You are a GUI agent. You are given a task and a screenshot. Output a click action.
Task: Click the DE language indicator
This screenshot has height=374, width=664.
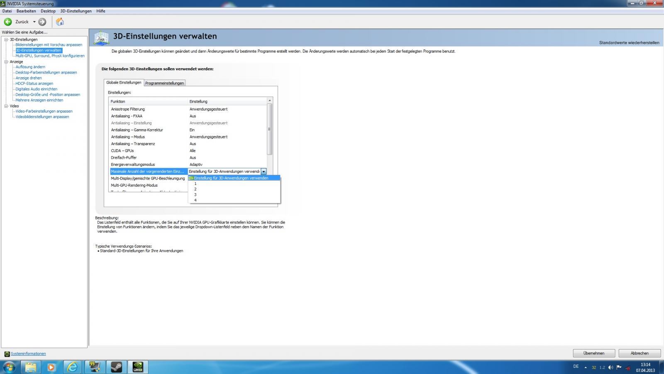pyautogui.click(x=576, y=367)
